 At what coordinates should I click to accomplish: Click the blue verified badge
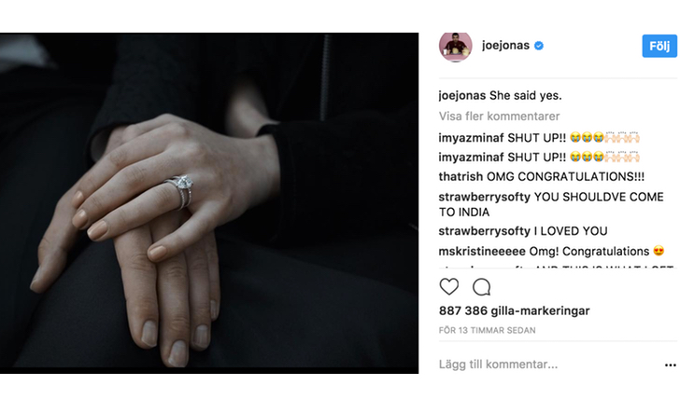tap(539, 46)
